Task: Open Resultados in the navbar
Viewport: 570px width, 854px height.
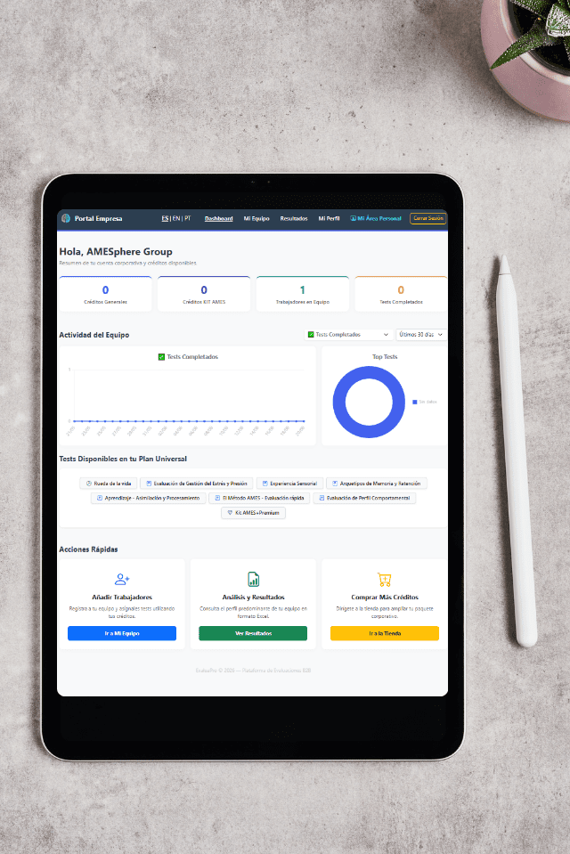Action: click(x=294, y=218)
